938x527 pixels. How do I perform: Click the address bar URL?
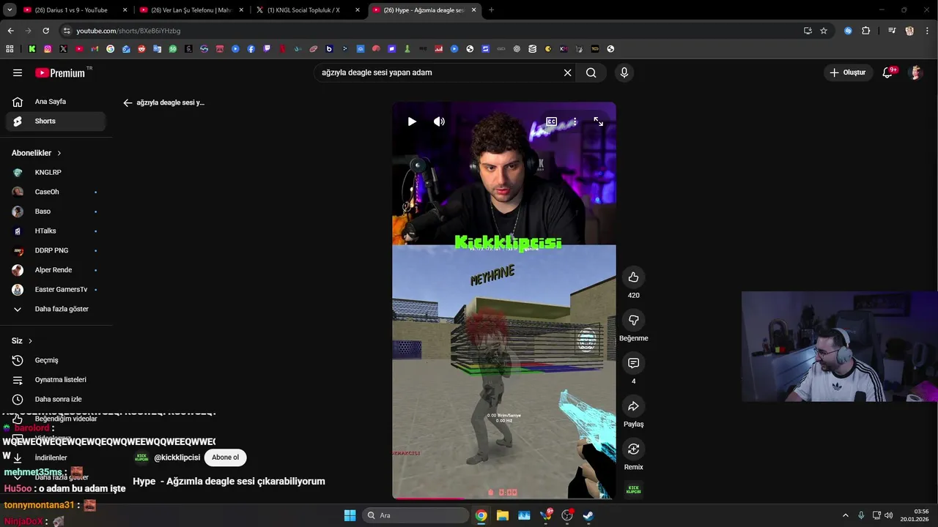click(128, 31)
